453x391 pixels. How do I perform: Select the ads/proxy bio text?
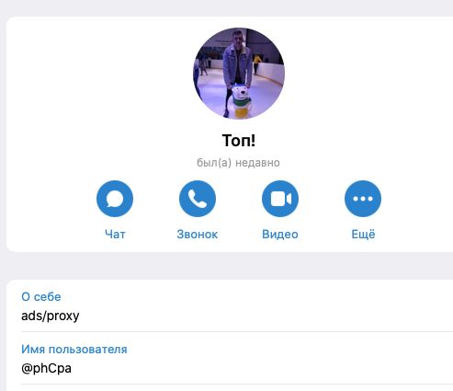click(x=51, y=316)
